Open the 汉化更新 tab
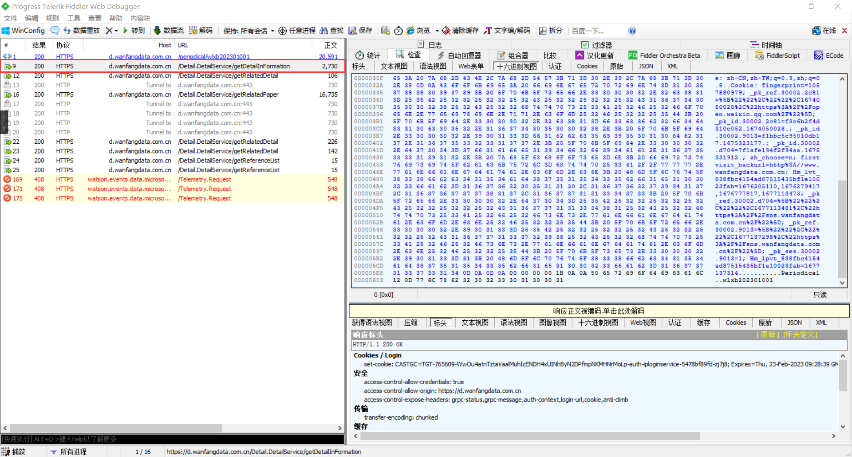The image size is (852, 457). (x=595, y=55)
